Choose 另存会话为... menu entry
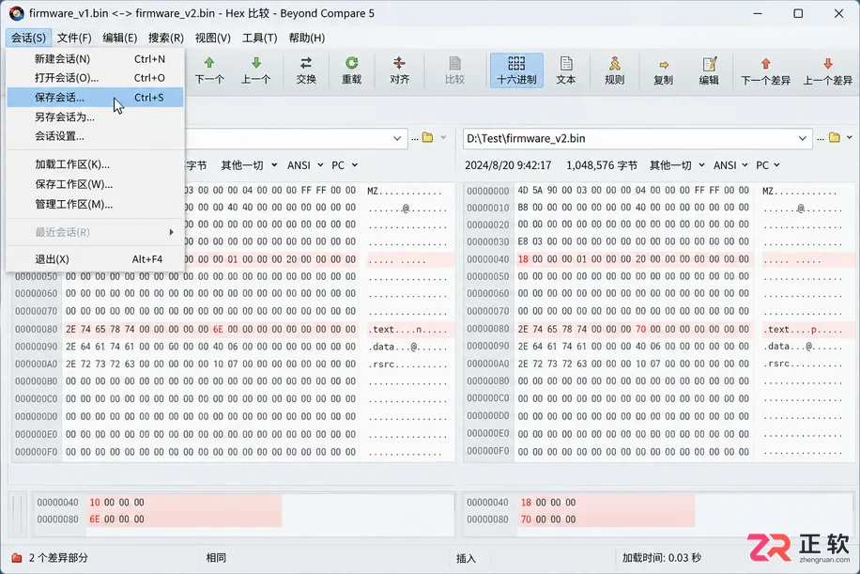Image resolution: width=860 pixels, height=574 pixels. [x=95, y=116]
